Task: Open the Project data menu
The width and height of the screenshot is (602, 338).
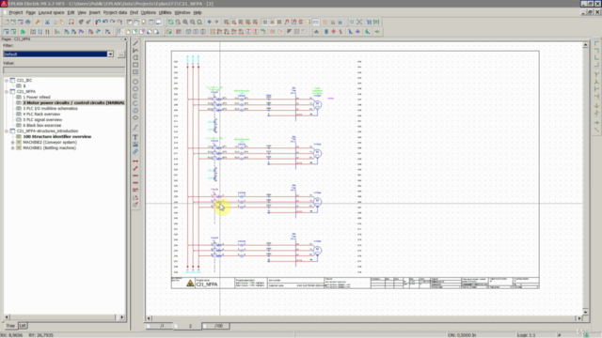Action: [115, 12]
